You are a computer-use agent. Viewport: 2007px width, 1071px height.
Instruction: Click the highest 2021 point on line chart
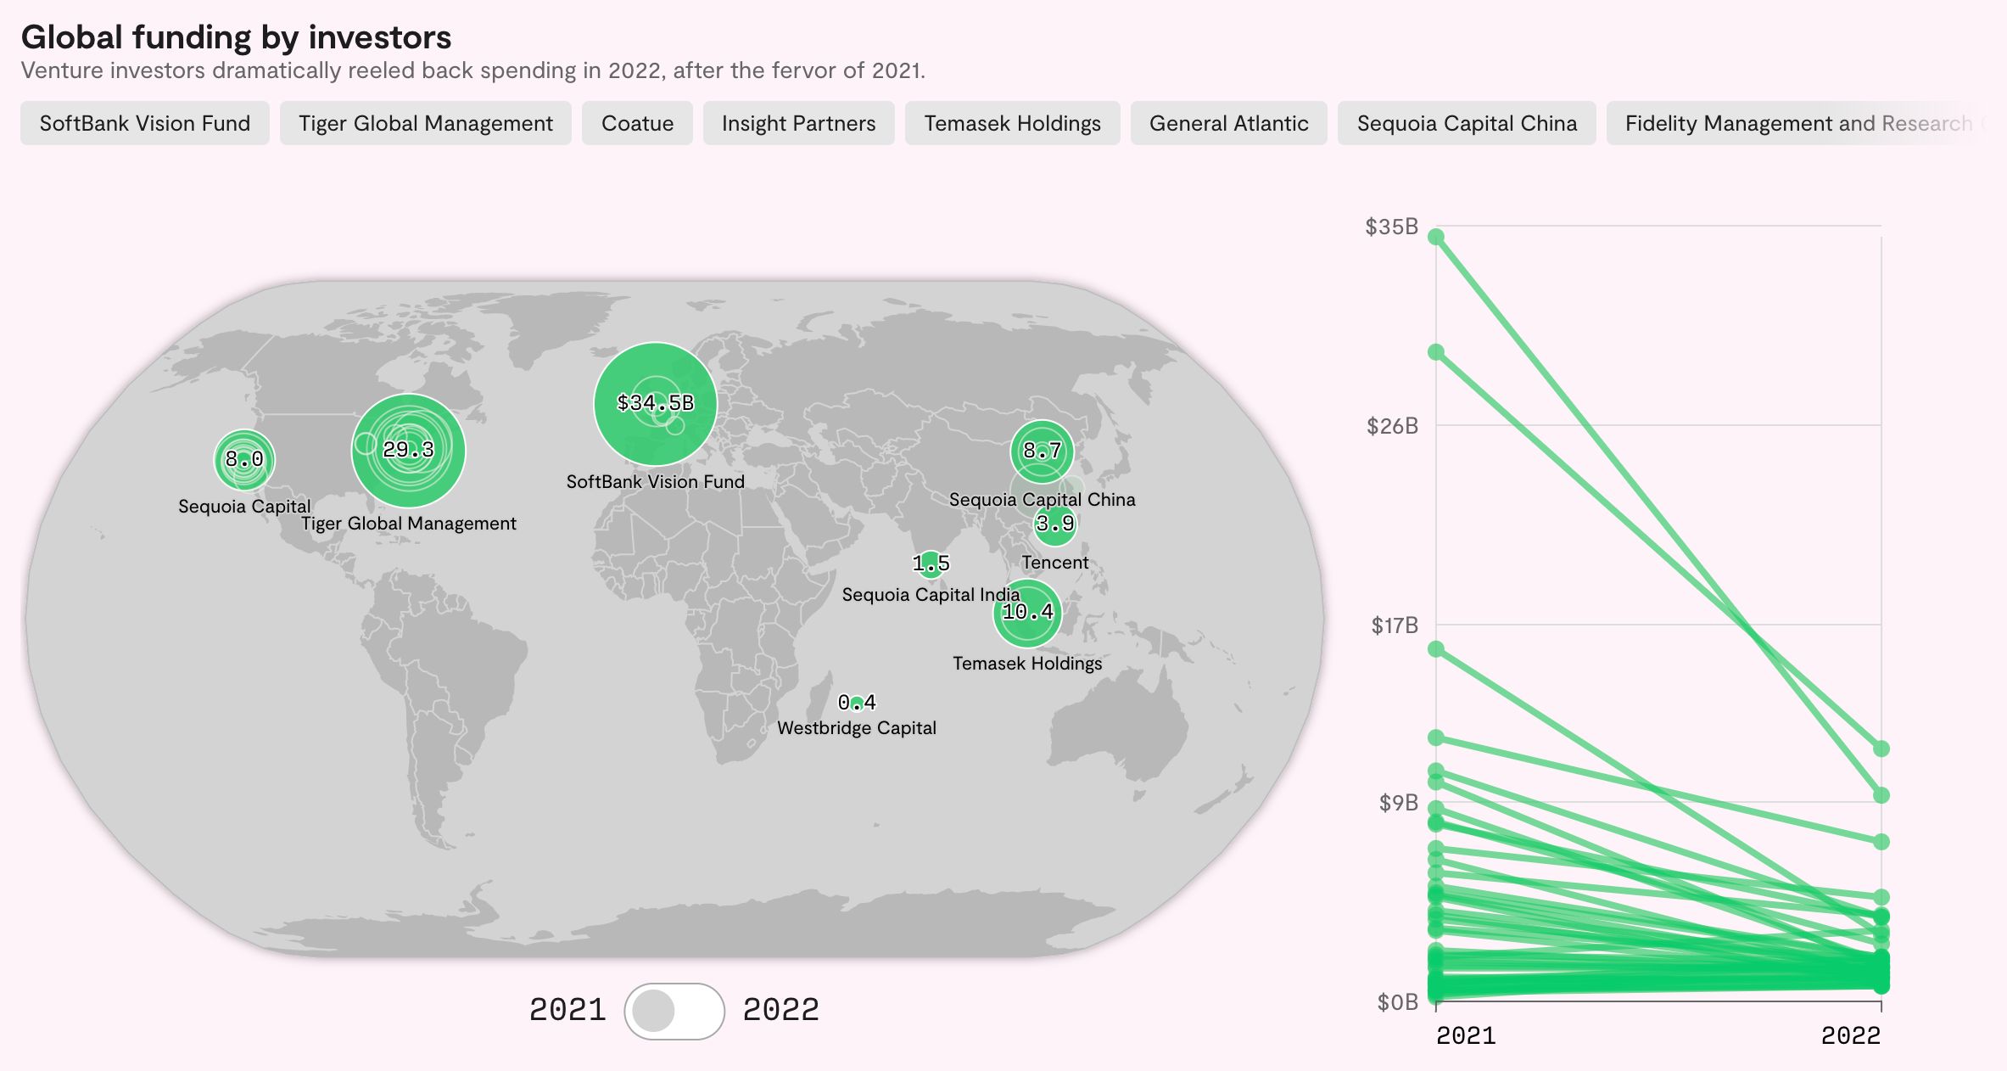(x=1436, y=237)
